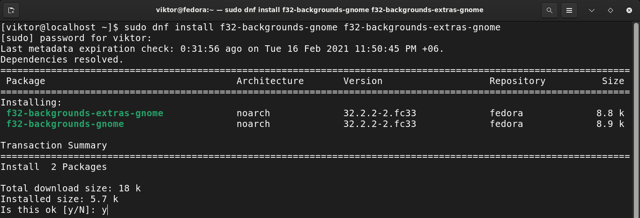
Task: Click the Install 2 Packages line
Action: (53, 167)
